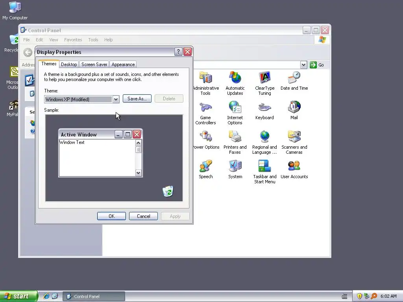Screen dimensions: 403x302
Task: Click the magnifier icon in system tray
Action: (x=374, y=296)
